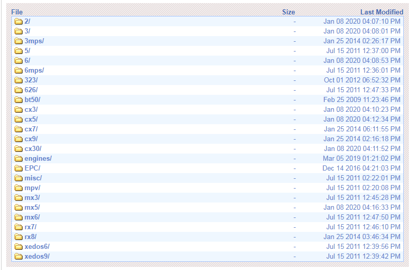This screenshot has width=412, height=270.
Task: Click the folder icon next to mx3/
Action: tap(19, 198)
